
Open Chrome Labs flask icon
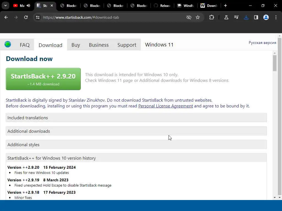click(226, 17)
